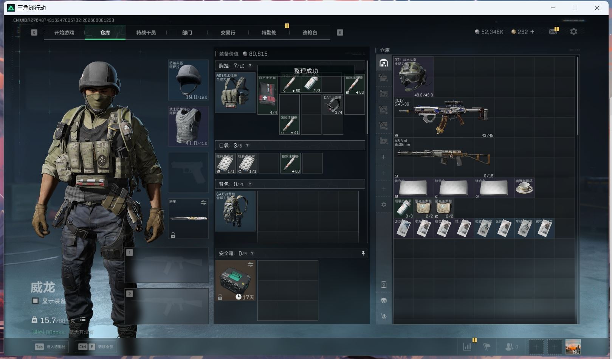Open the main warehouse storage tab icon
Image resolution: width=612 pixels, height=359 pixels.
tap(384, 63)
